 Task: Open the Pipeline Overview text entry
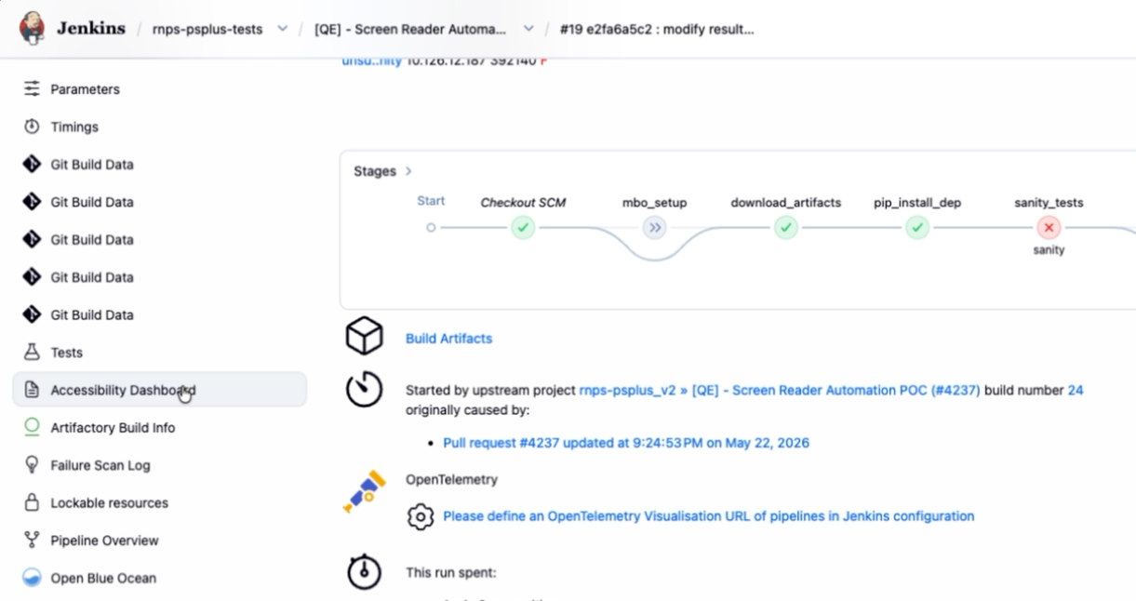tap(104, 541)
